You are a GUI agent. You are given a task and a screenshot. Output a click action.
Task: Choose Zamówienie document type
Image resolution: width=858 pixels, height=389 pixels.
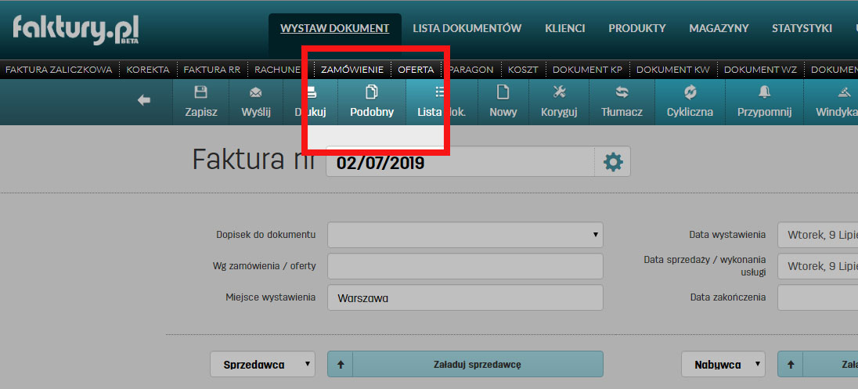(352, 70)
